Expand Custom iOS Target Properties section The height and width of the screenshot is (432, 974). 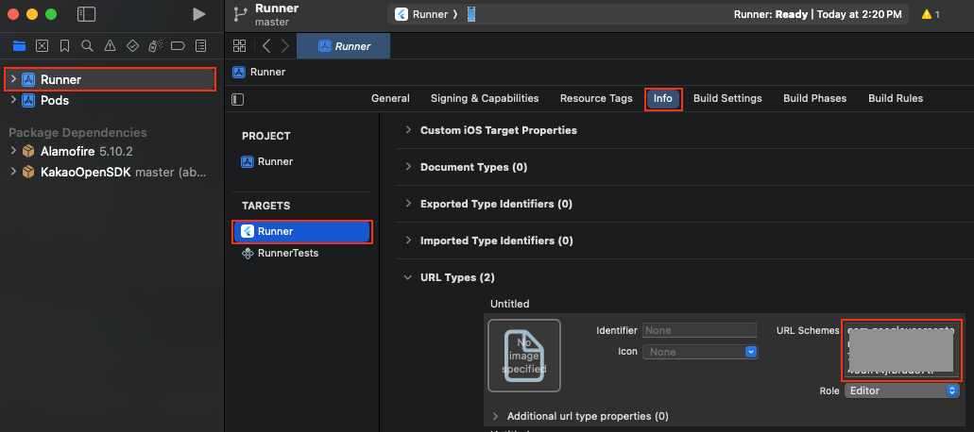pyautogui.click(x=408, y=130)
